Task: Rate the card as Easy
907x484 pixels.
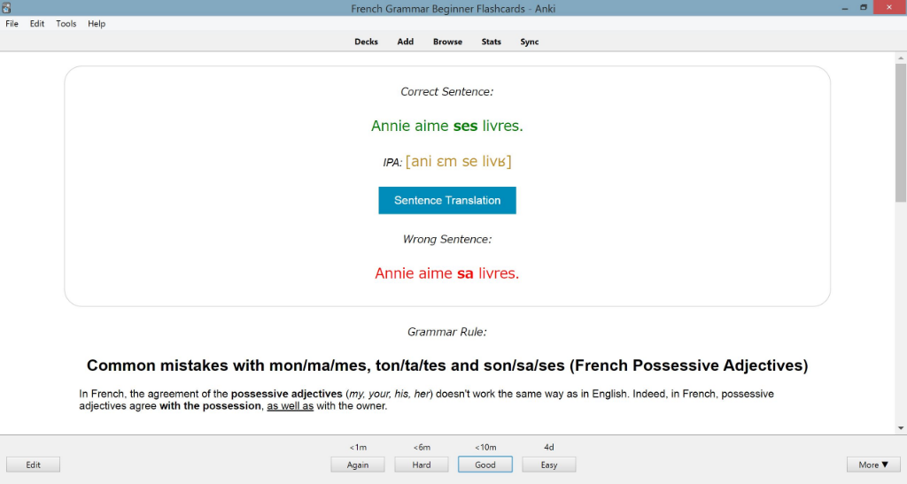Action: point(549,465)
